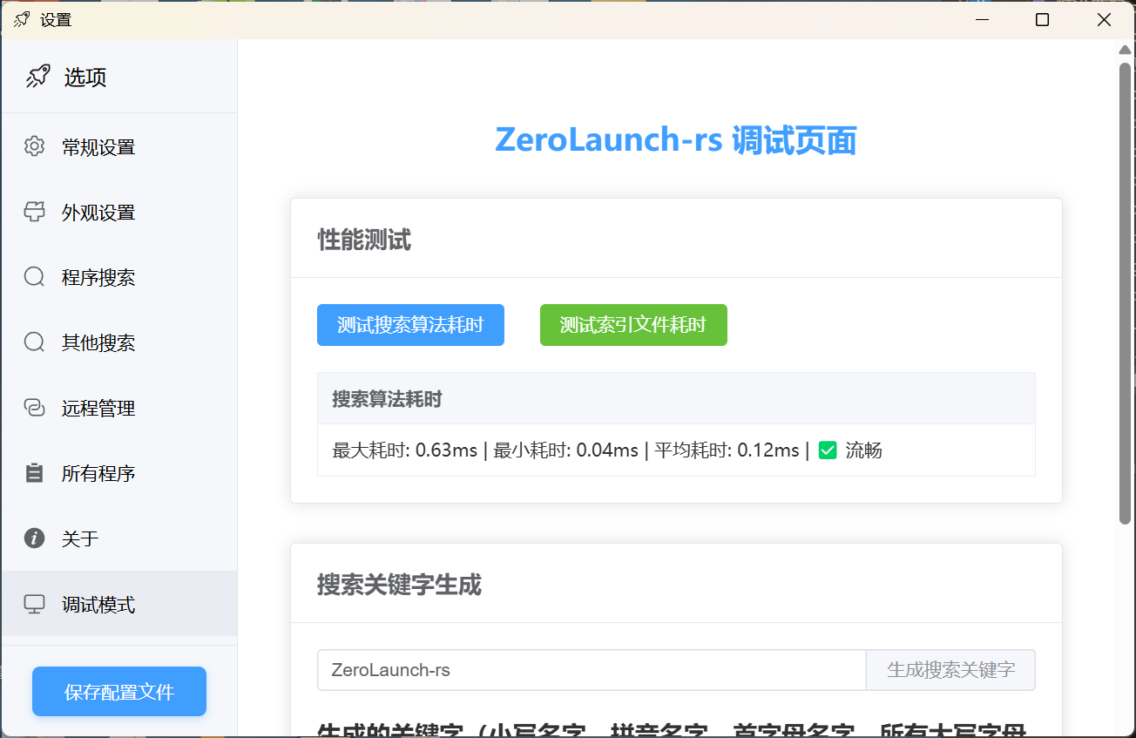Click the clipboard icon for 所有程序
Image resolution: width=1136 pixels, height=738 pixels.
34,473
